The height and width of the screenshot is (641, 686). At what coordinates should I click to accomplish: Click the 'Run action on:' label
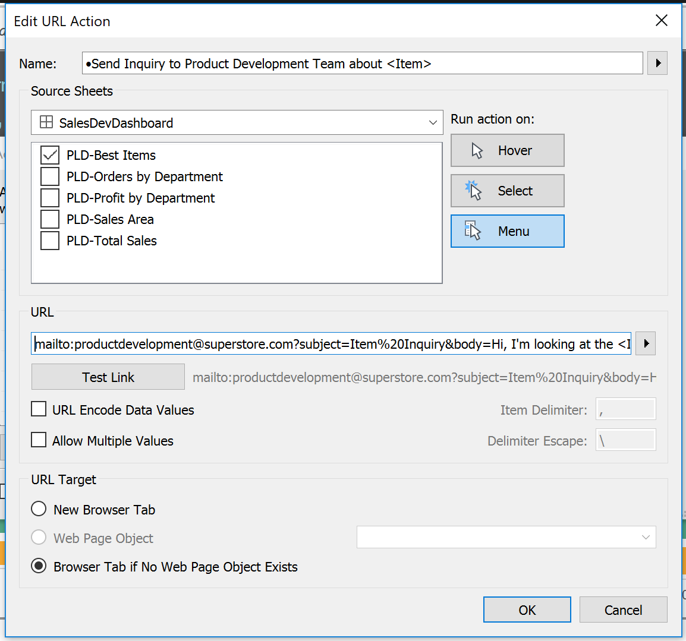pos(493,119)
